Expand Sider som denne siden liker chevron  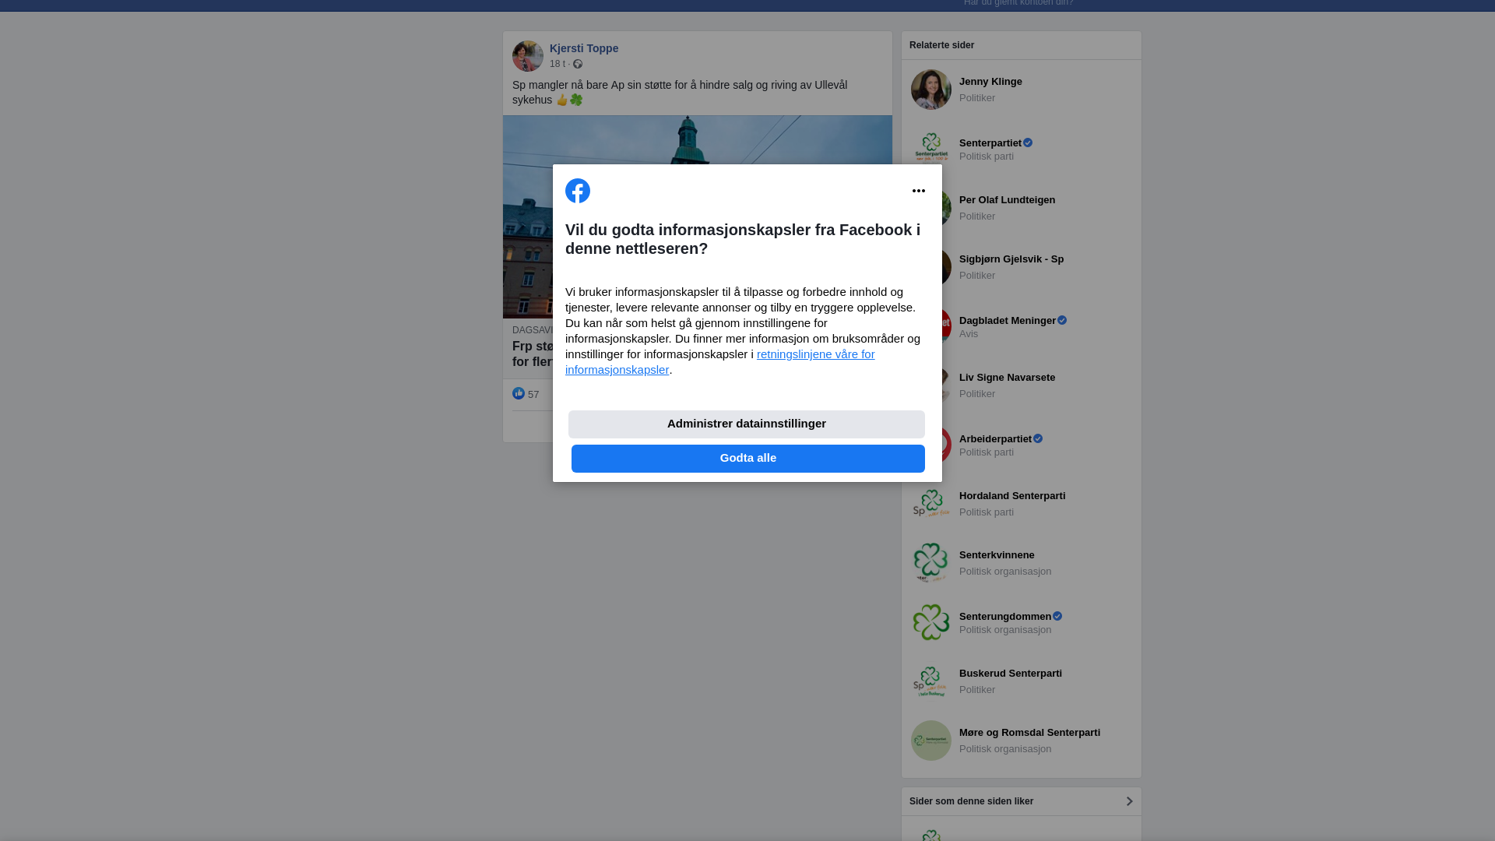coord(1129,801)
